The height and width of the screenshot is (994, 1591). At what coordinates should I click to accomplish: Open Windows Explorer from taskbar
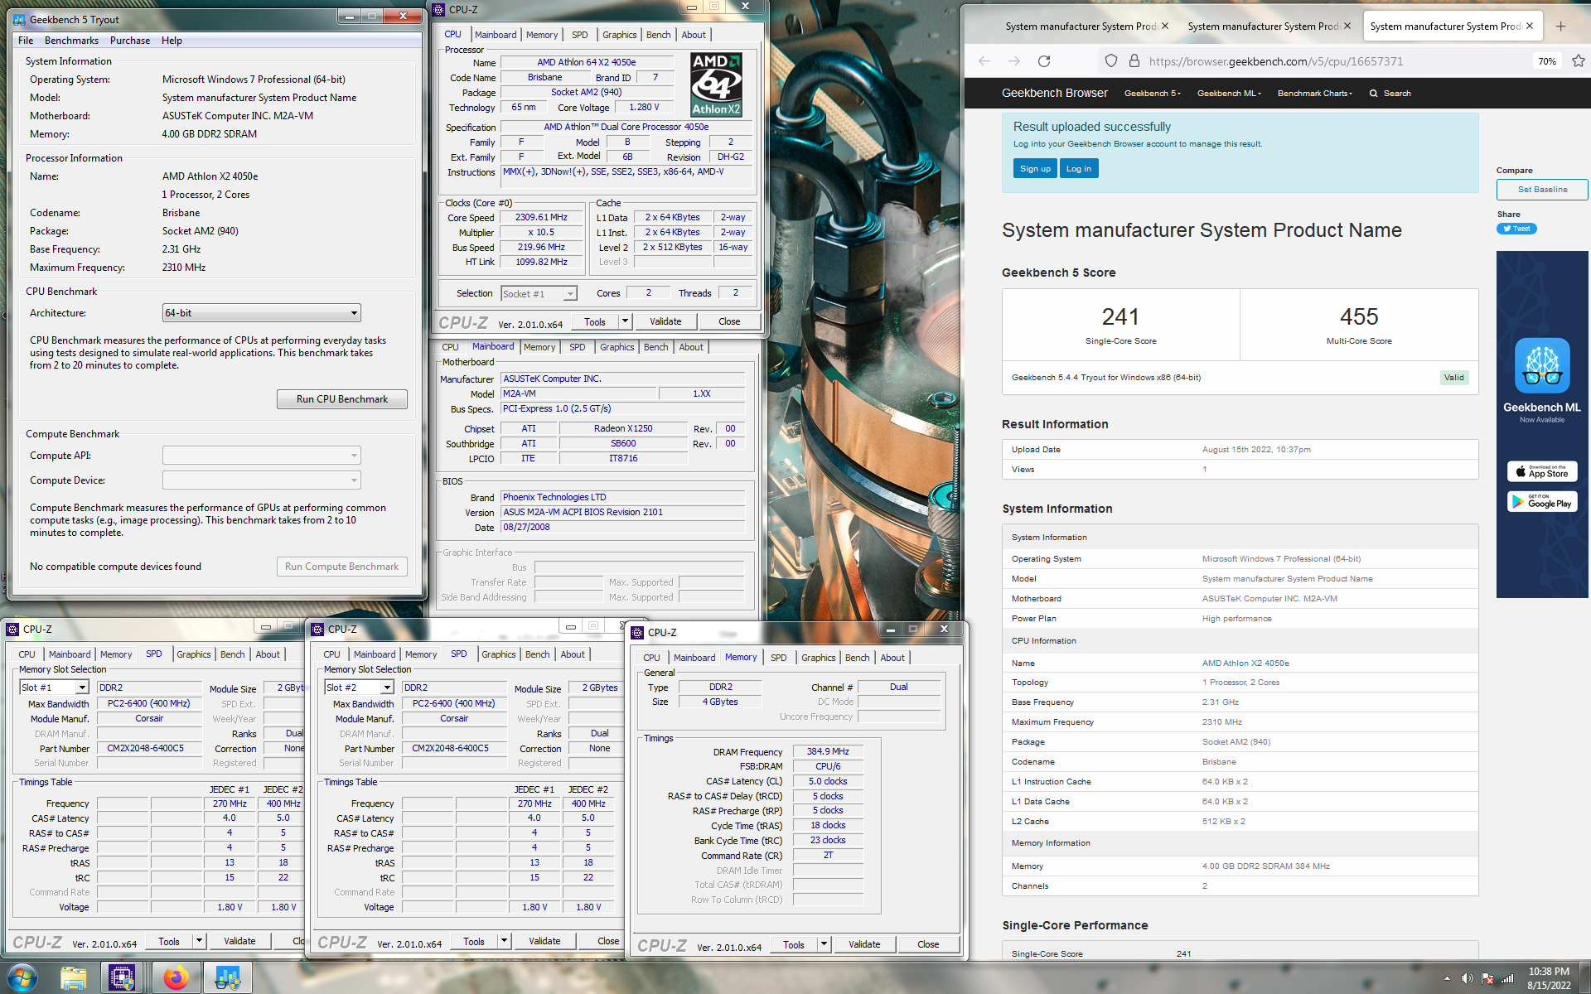[73, 977]
